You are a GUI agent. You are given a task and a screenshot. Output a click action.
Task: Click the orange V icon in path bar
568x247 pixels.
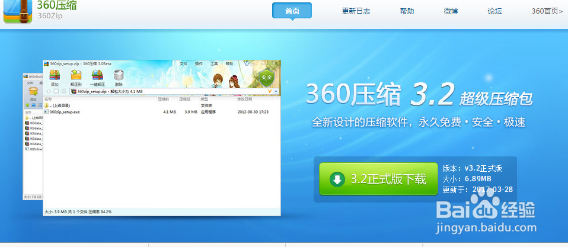point(270,91)
